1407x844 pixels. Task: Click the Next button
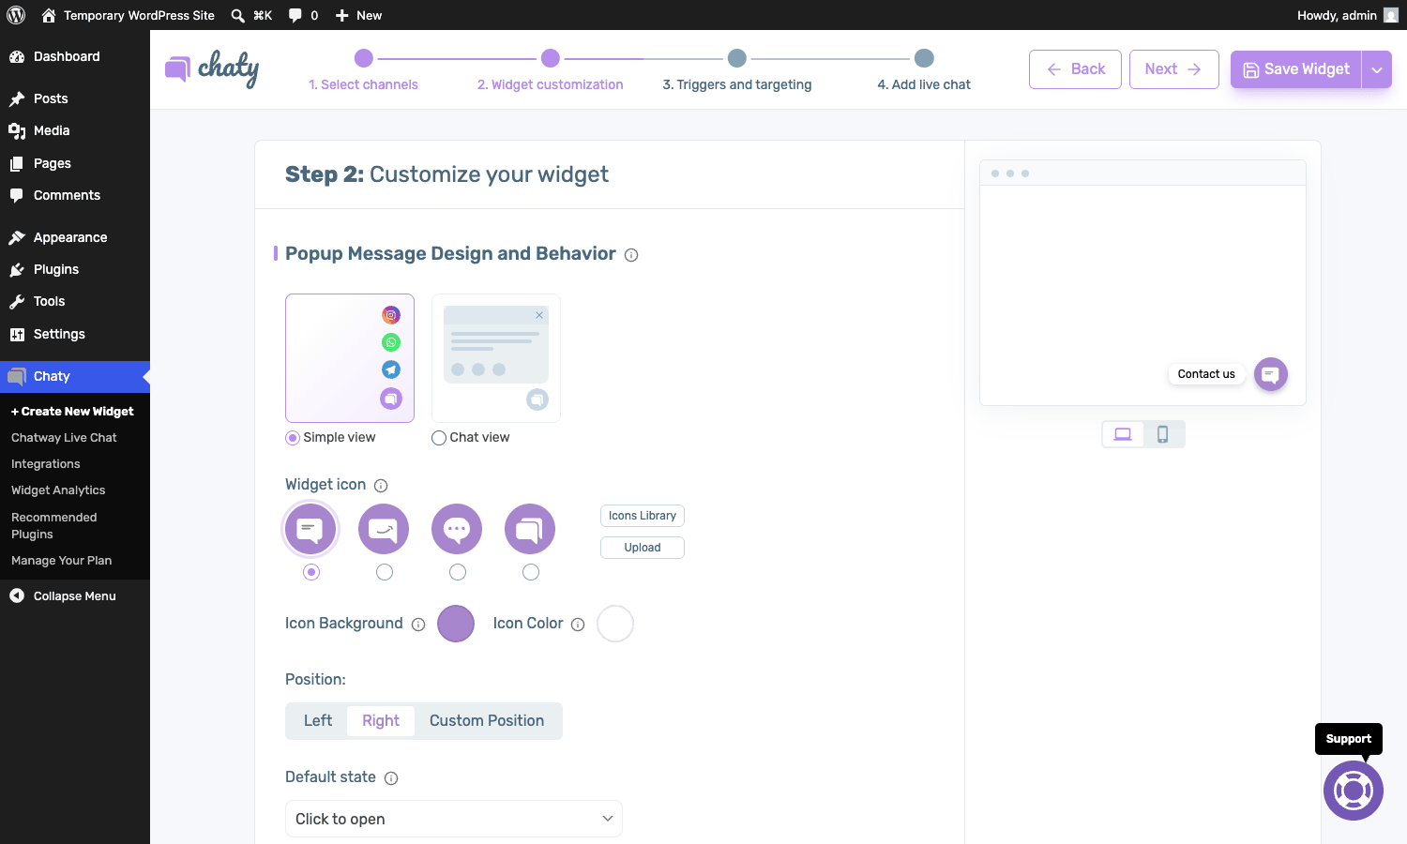(1174, 69)
